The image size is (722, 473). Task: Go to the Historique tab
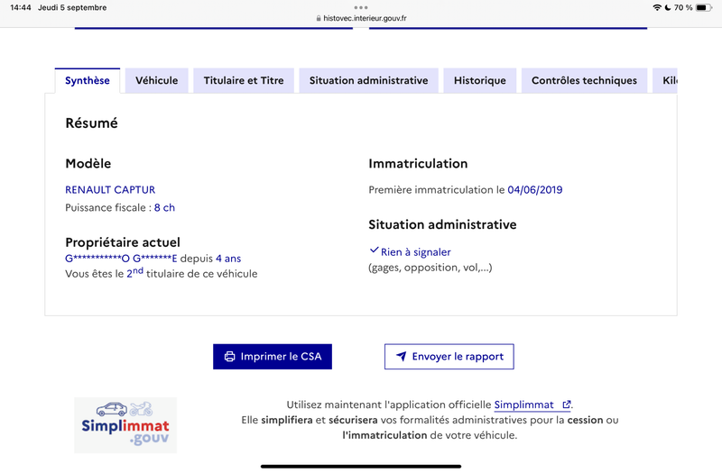click(x=480, y=80)
